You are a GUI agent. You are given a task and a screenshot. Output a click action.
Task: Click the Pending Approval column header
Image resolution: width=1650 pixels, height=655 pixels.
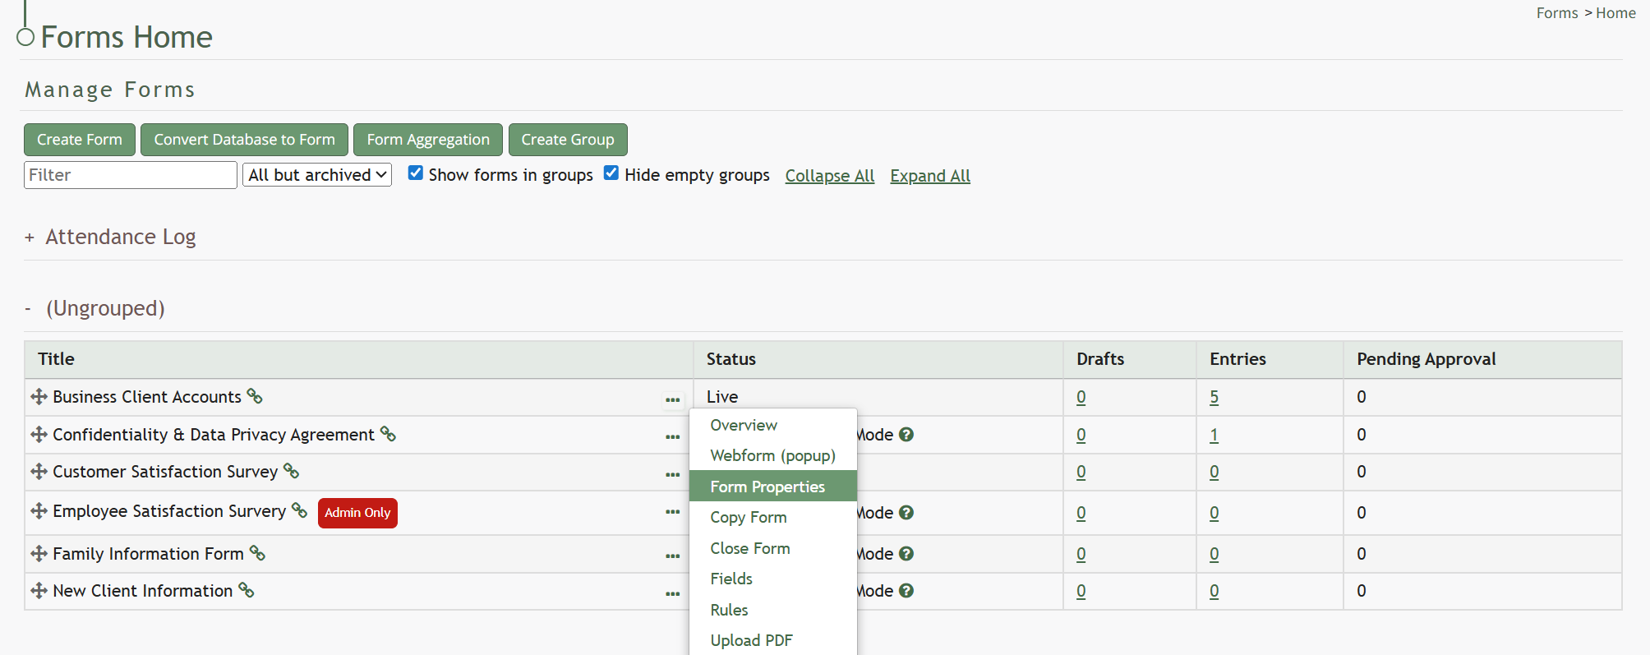tap(1426, 359)
